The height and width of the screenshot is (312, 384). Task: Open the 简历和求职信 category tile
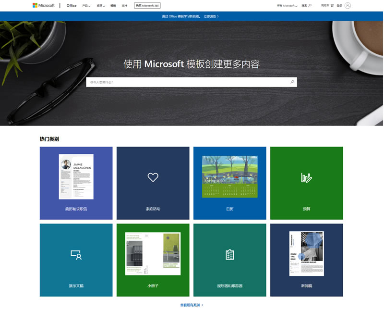click(x=76, y=183)
